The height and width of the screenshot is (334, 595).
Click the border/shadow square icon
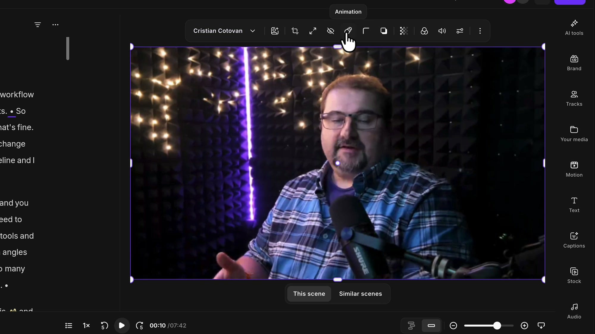click(x=384, y=31)
